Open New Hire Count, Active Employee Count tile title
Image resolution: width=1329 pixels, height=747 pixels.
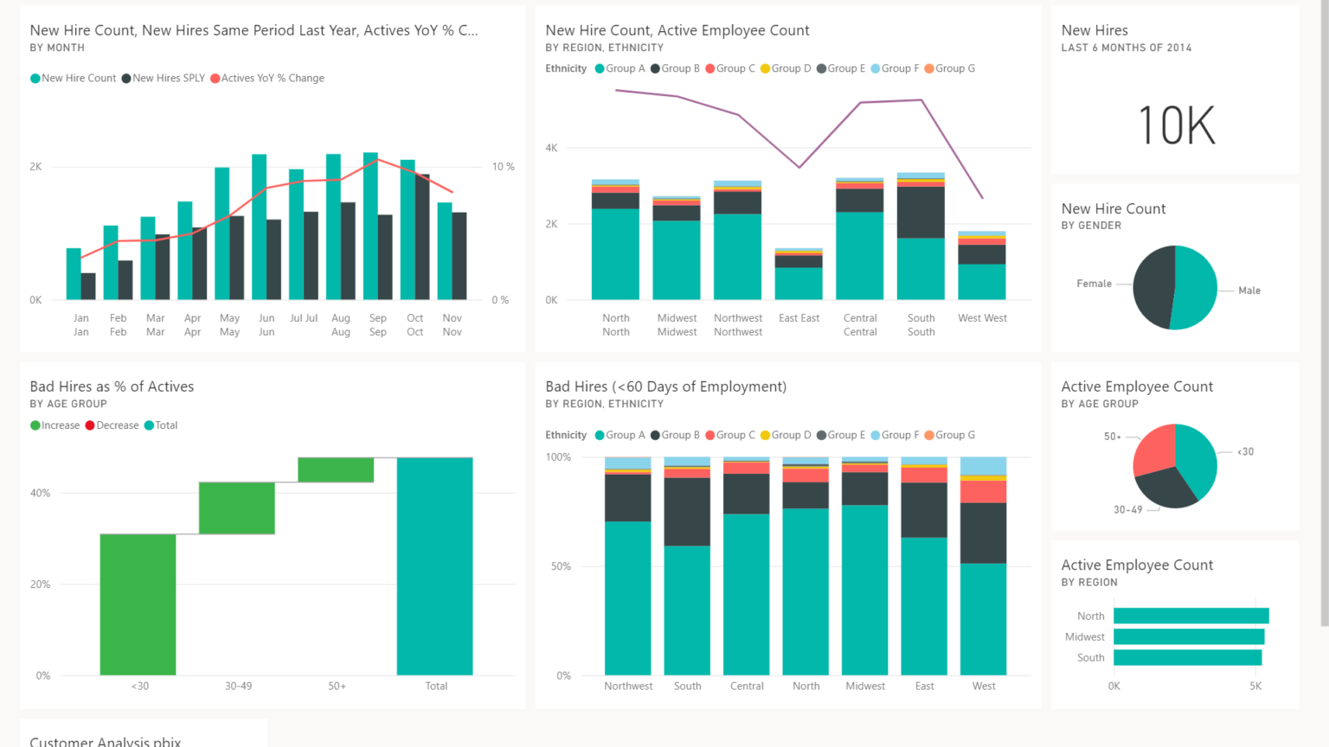677,31
